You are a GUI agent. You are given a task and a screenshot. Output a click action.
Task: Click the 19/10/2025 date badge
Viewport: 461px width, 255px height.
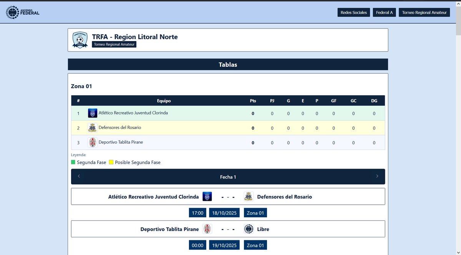[225, 245]
